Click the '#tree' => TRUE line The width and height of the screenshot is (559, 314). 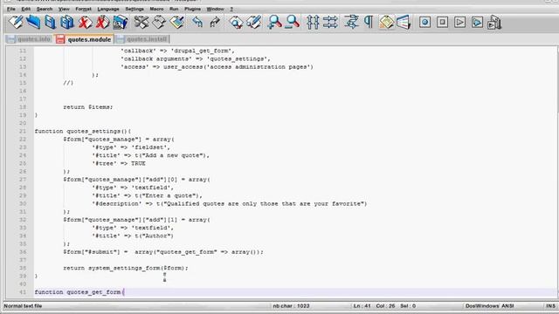coord(119,164)
